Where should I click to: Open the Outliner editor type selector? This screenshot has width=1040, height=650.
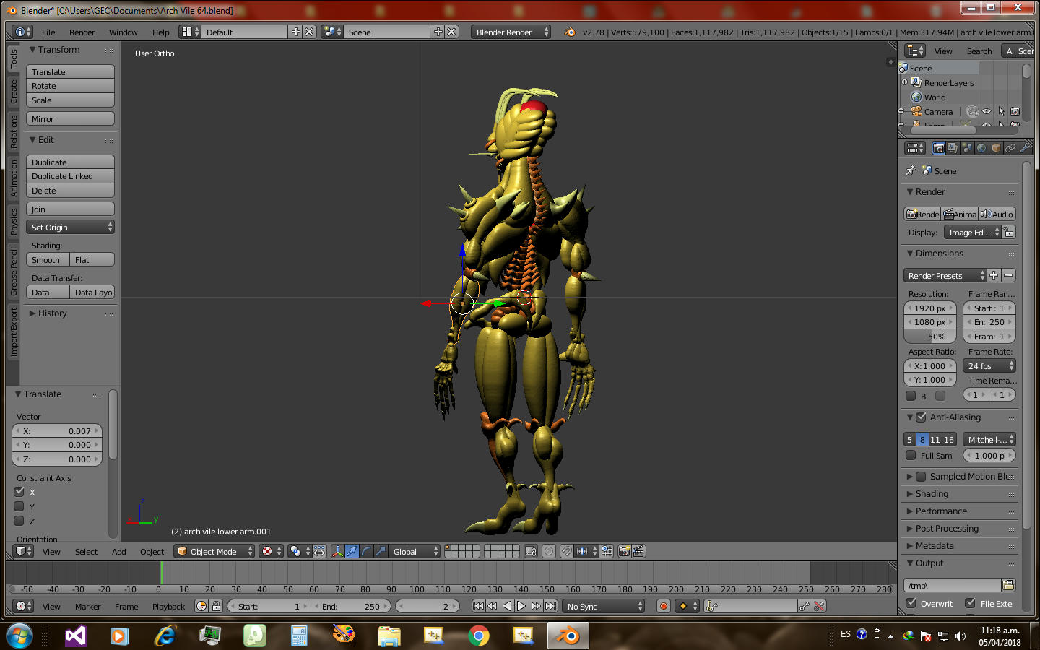click(916, 51)
